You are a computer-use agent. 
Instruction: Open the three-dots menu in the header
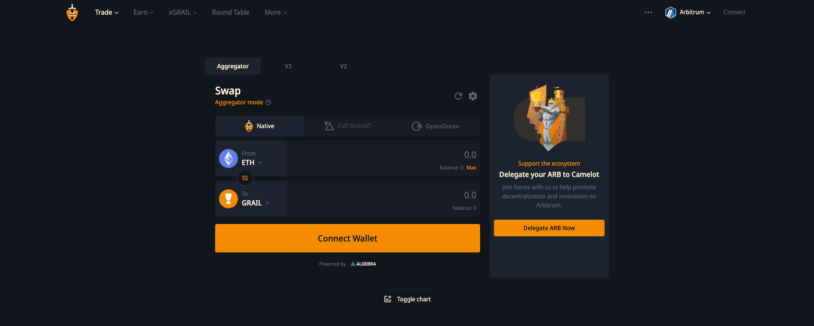(648, 12)
